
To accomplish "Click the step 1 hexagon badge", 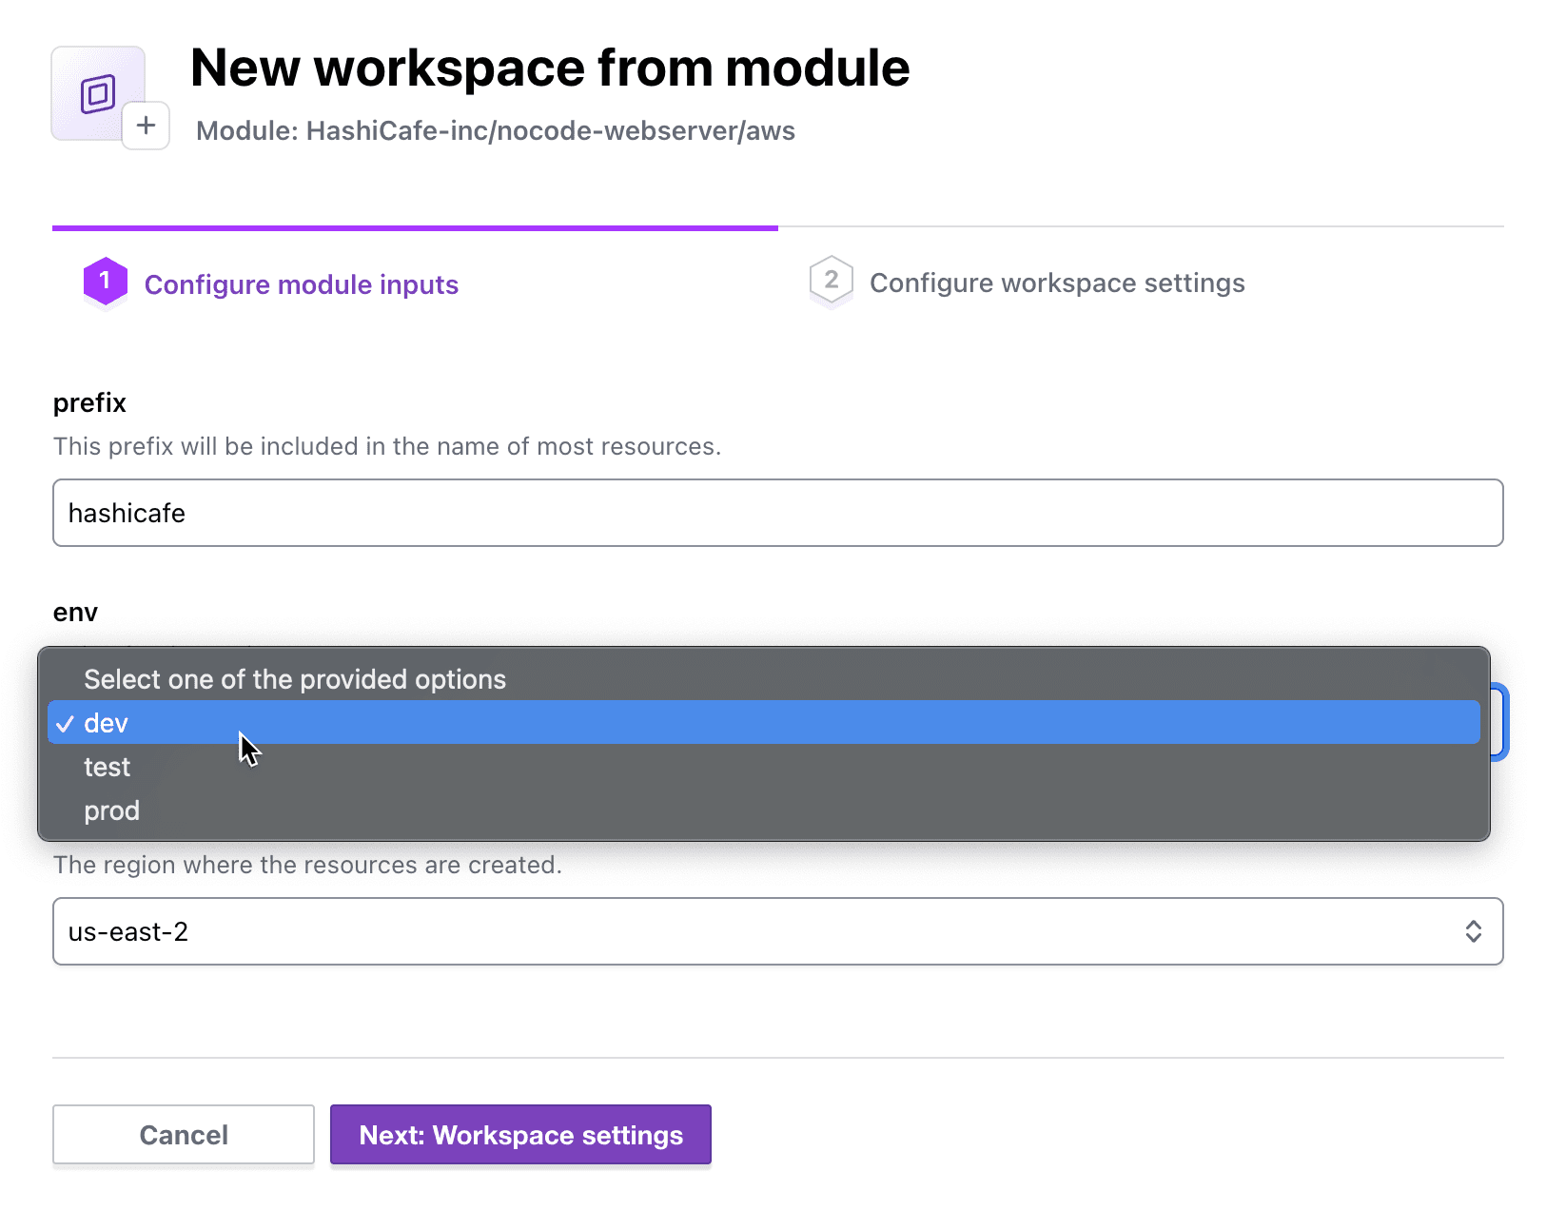I will click(105, 281).
